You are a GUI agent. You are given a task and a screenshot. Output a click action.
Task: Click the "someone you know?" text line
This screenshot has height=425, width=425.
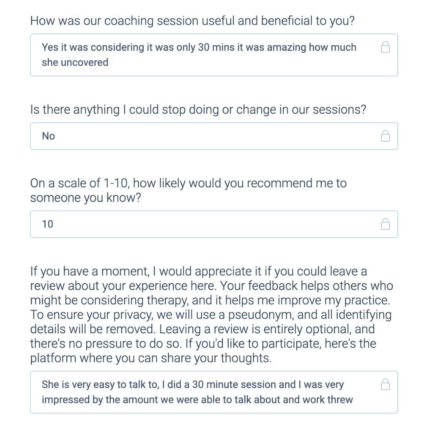[85, 198]
